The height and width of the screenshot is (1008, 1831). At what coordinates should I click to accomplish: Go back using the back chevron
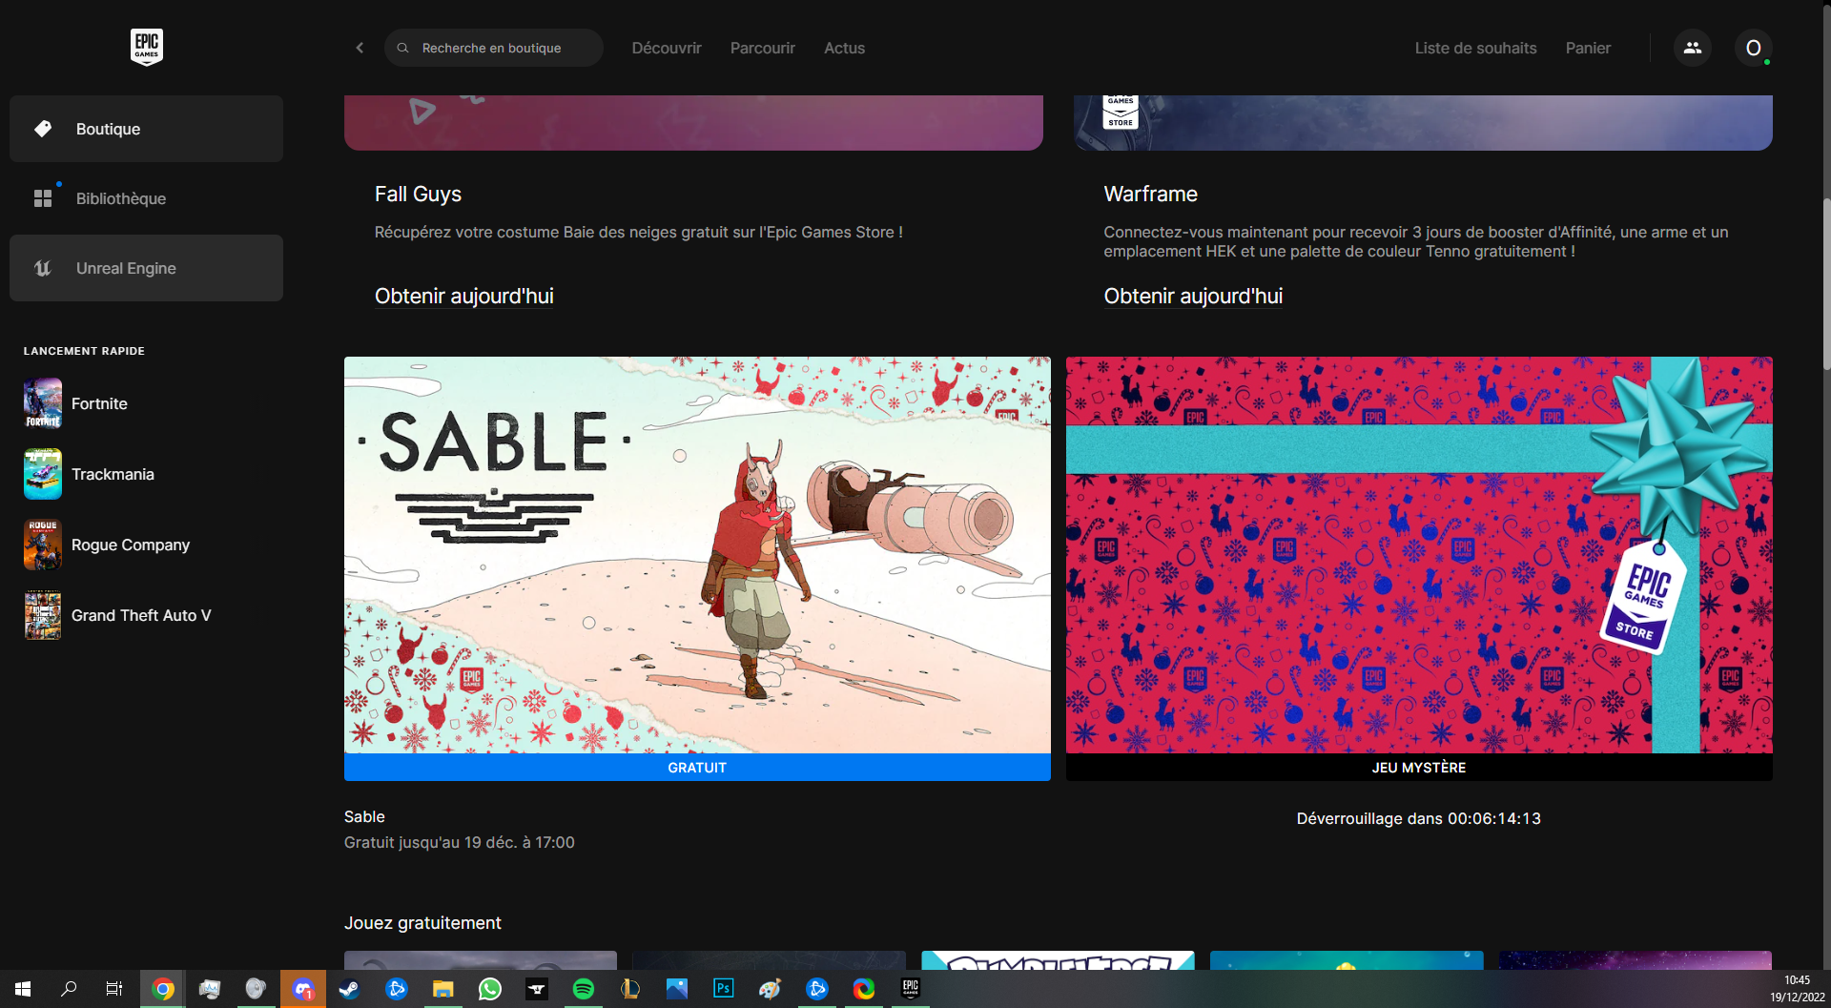tap(360, 48)
